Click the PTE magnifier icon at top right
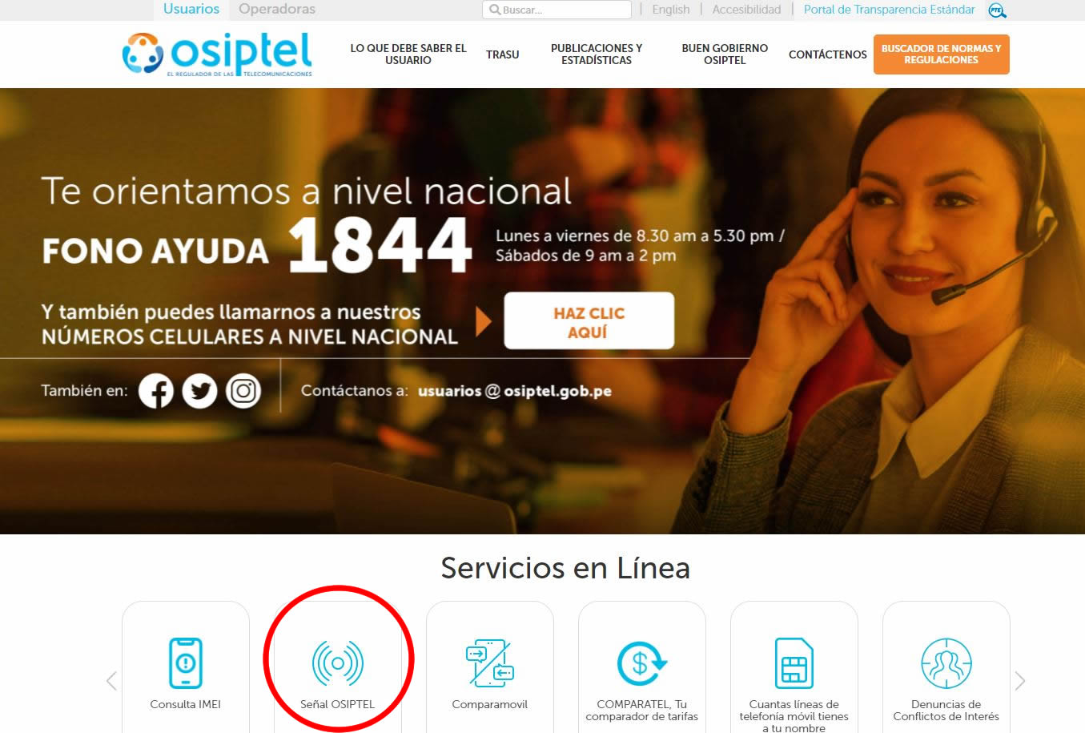 click(x=997, y=10)
